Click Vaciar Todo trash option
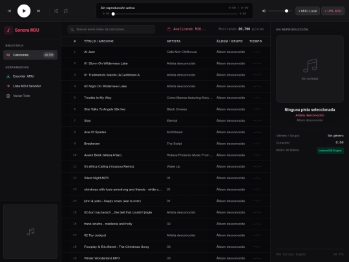Viewport: 349px width, 262px height. coord(30,96)
